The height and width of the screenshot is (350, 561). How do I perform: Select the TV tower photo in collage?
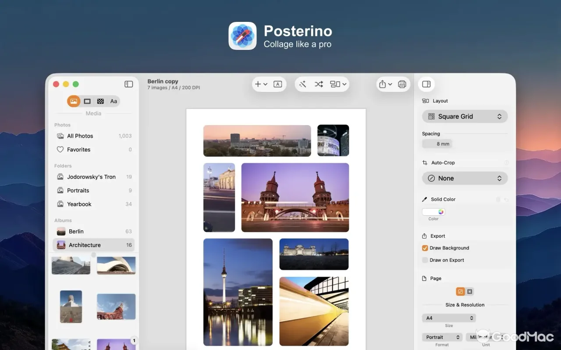pos(238,292)
